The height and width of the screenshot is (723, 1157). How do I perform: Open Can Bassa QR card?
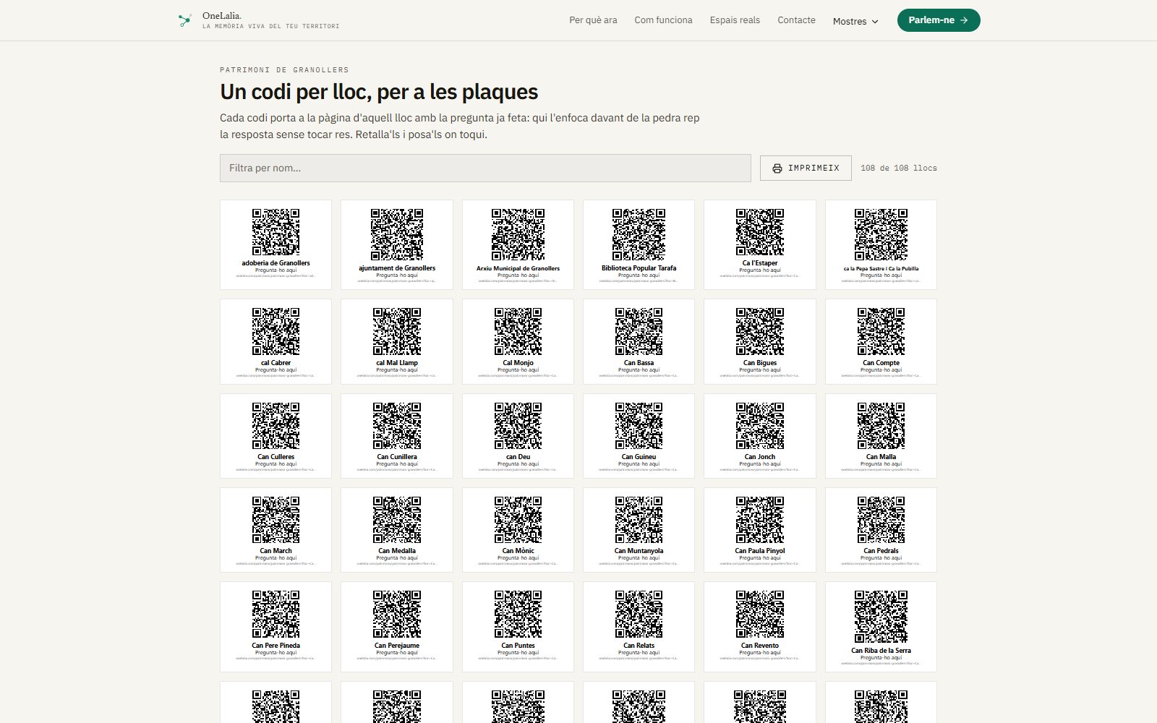(x=639, y=341)
